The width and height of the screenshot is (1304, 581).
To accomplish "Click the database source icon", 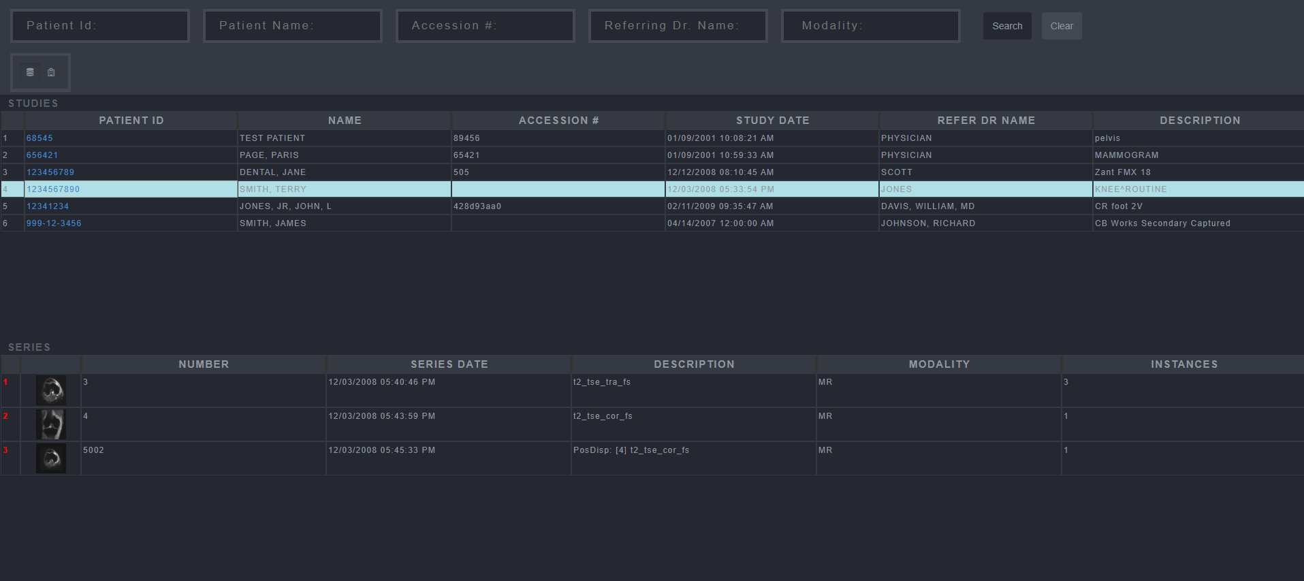I will [30, 72].
